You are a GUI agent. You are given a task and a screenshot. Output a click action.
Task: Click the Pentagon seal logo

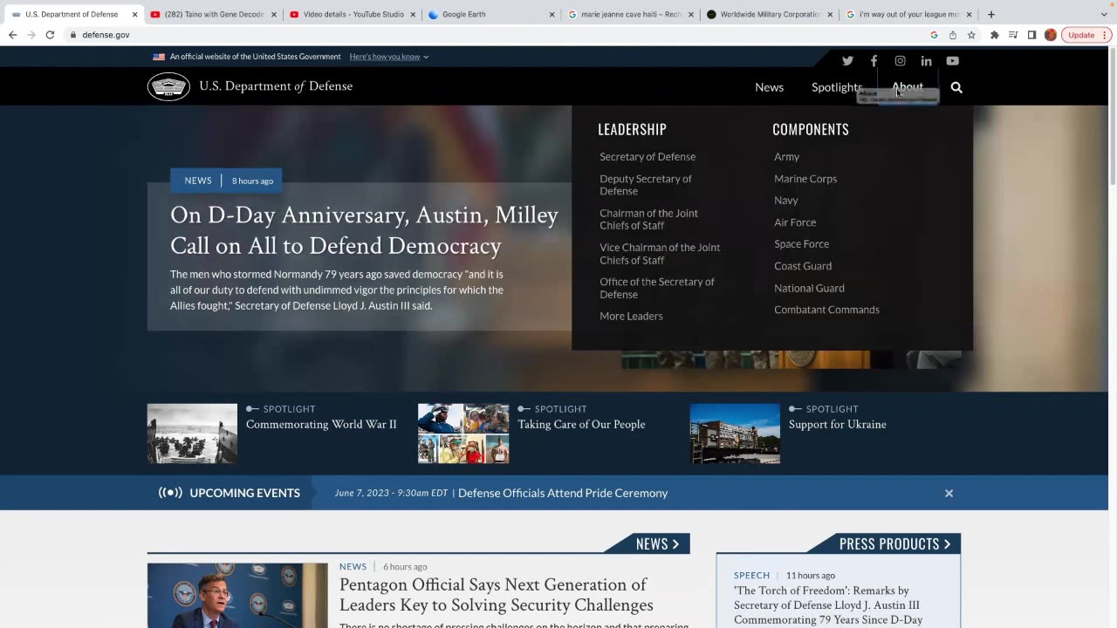coord(168,86)
